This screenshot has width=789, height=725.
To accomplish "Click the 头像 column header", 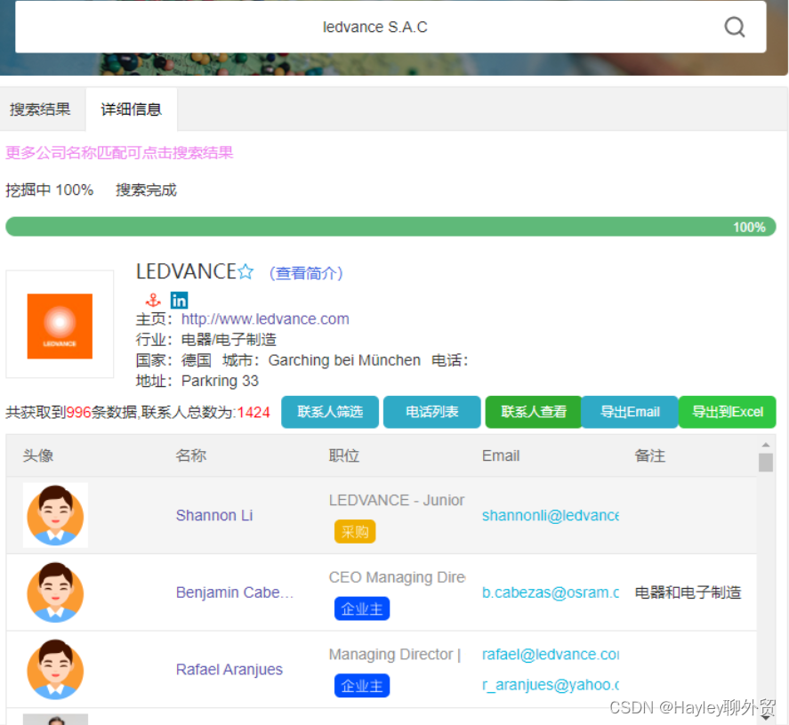I will (37, 455).
